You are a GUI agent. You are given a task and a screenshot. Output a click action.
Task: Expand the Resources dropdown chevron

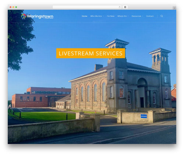click(x=142, y=16)
